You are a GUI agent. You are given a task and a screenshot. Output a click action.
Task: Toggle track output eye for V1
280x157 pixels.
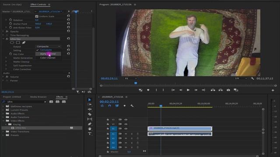click(126, 129)
